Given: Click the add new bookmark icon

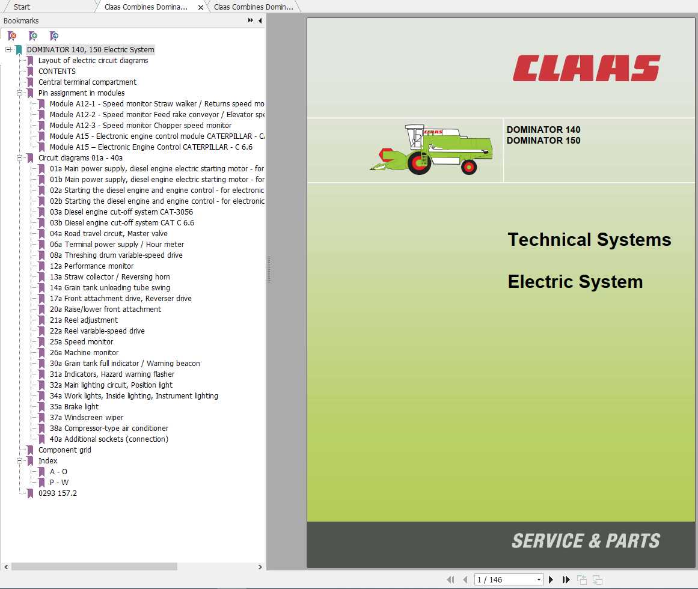Looking at the screenshot, I should (x=33, y=36).
